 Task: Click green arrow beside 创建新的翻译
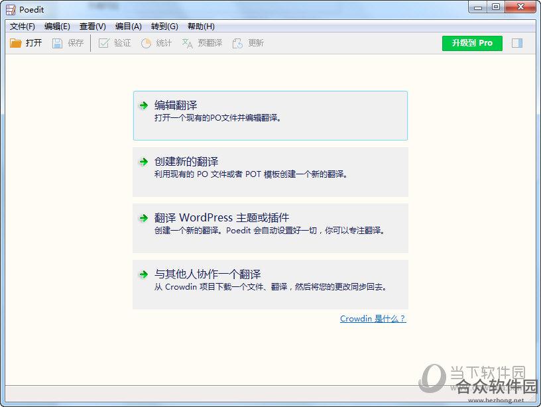point(143,162)
